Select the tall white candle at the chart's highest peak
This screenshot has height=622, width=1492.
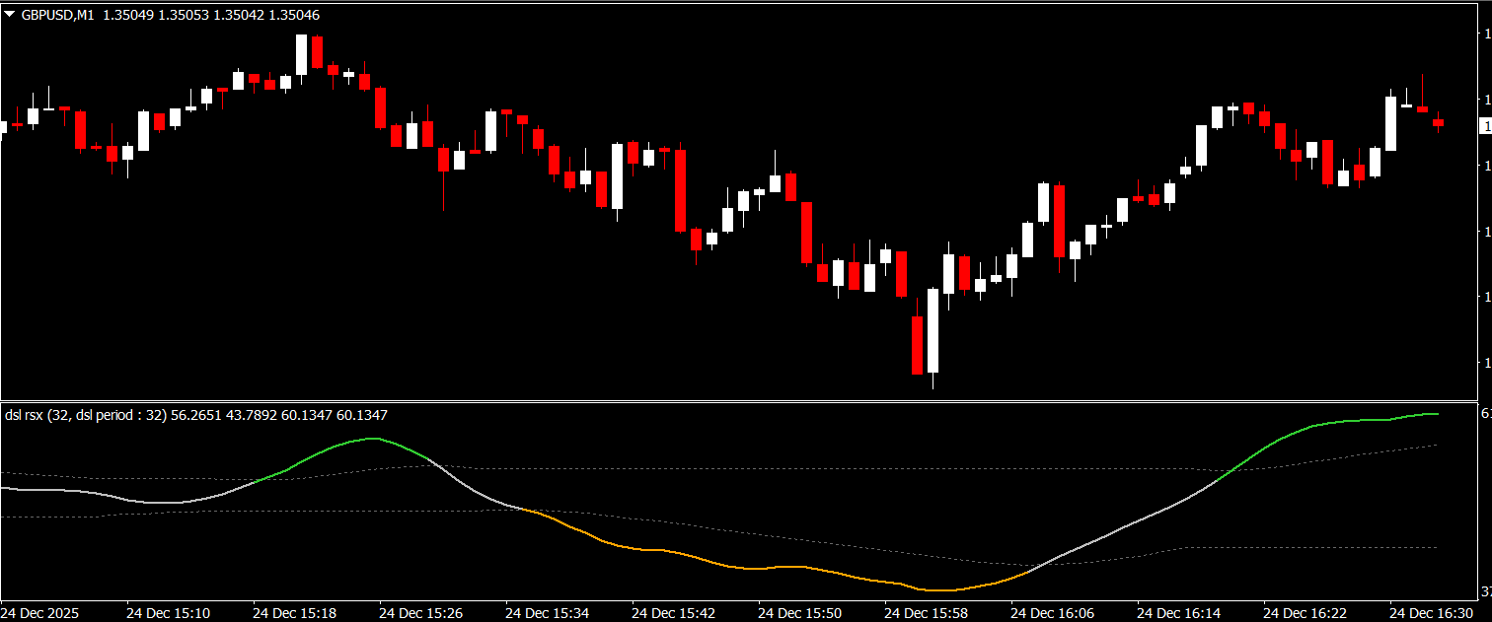point(301,54)
